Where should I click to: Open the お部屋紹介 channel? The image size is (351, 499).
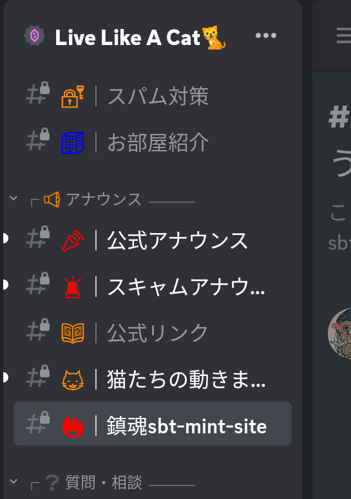pyautogui.click(x=153, y=142)
